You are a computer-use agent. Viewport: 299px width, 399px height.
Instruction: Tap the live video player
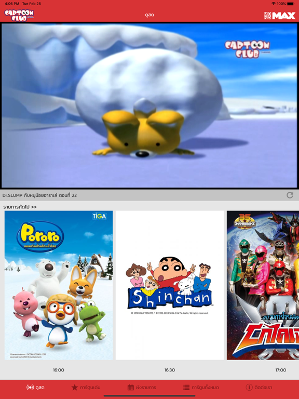[149, 105]
